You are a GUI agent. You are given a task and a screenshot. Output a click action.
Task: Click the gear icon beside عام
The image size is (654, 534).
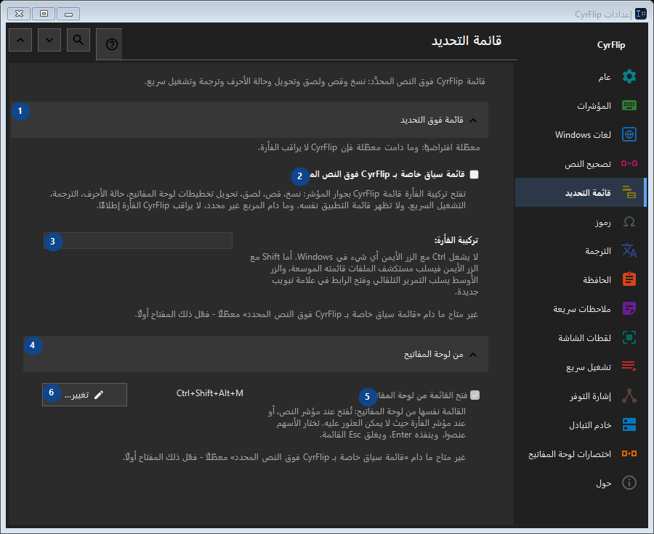tap(629, 77)
